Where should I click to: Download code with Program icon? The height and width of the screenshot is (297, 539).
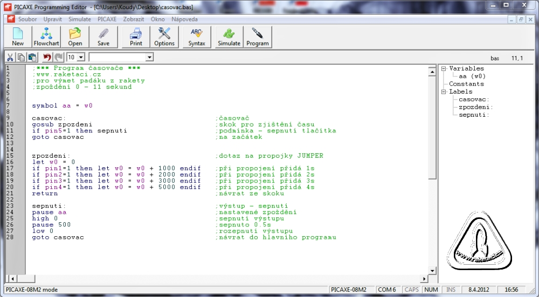click(x=257, y=37)
